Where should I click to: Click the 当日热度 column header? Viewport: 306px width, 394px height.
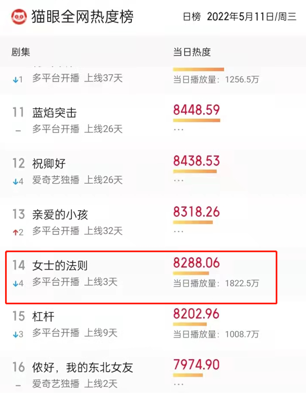(192, 52)
